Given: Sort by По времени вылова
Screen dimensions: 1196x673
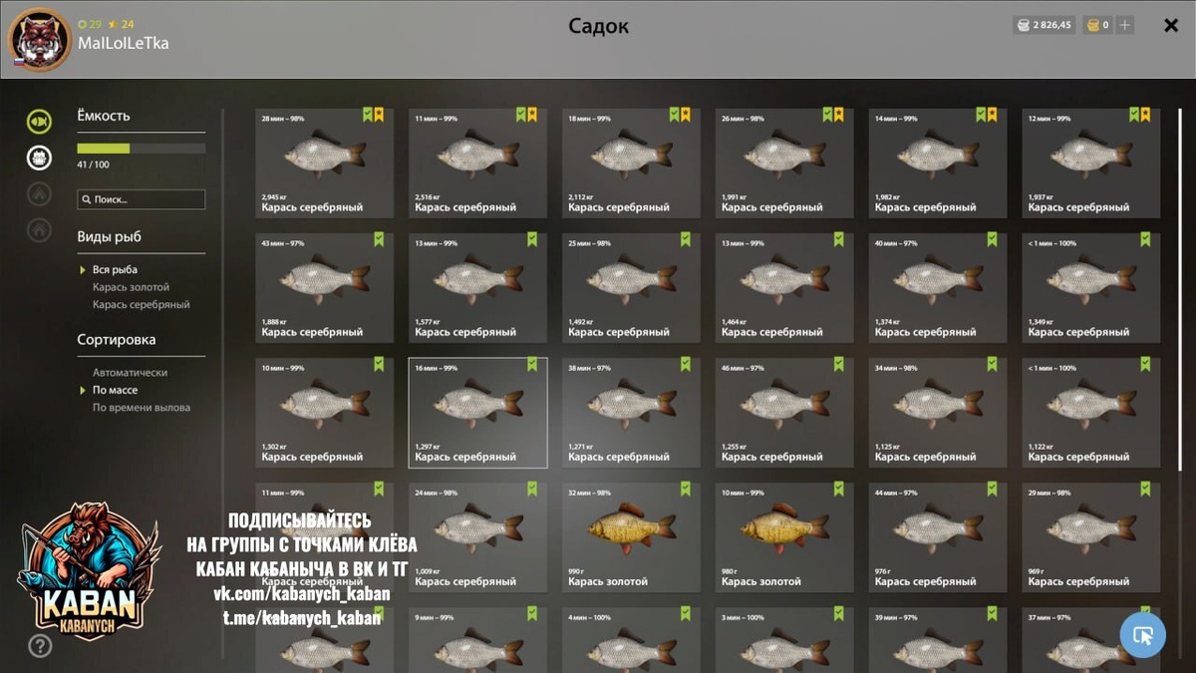Looking at the screenshot, I should click(141, 408).
